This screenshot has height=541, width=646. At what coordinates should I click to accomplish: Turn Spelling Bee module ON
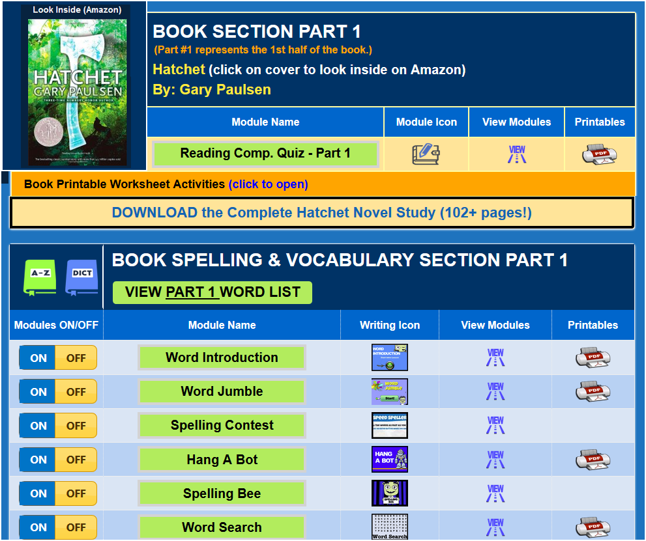(x=38, y=493)
